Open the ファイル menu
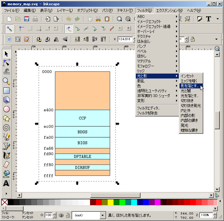This screenshot has height=221, width=224. coord(11,11)
